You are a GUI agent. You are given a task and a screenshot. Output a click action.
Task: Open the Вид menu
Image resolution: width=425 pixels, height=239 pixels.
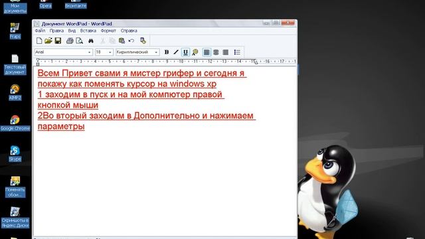tap(72, 31)
